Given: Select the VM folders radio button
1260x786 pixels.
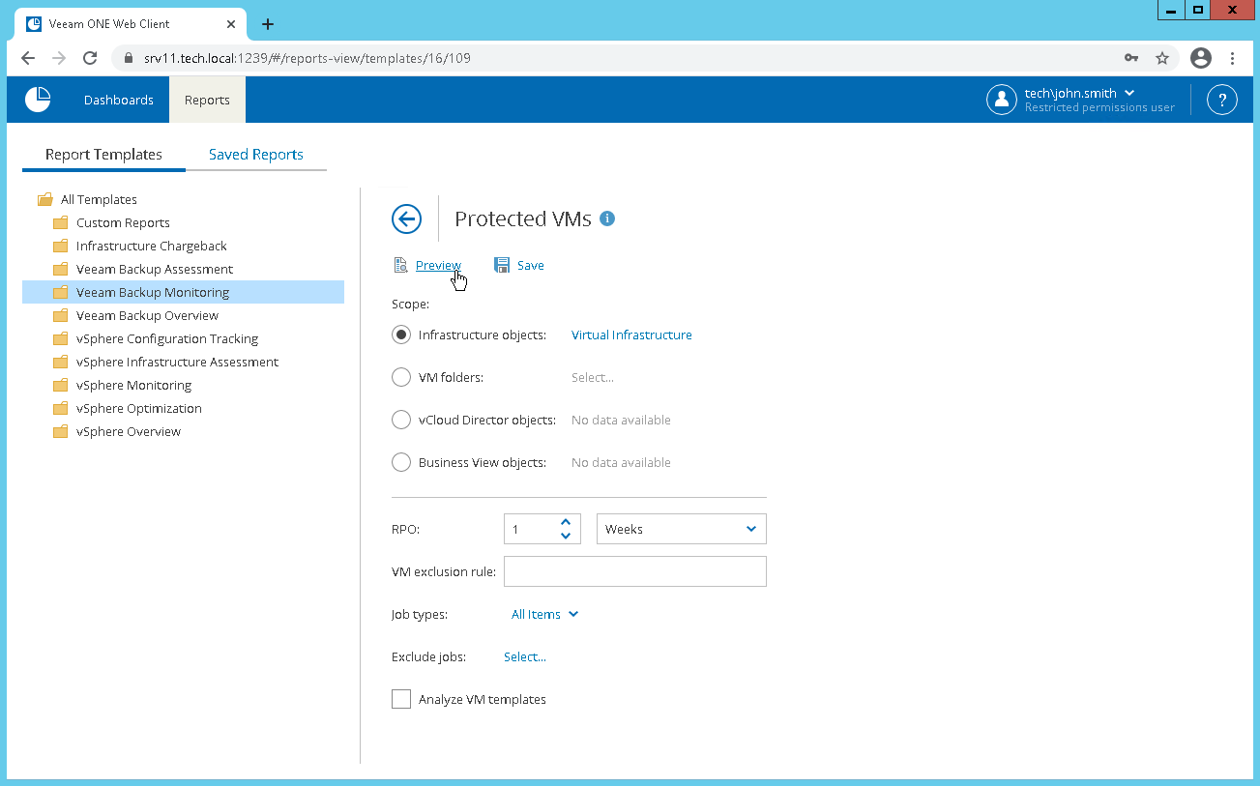Looking at the screenshot, I should click(x=401, y=377).
